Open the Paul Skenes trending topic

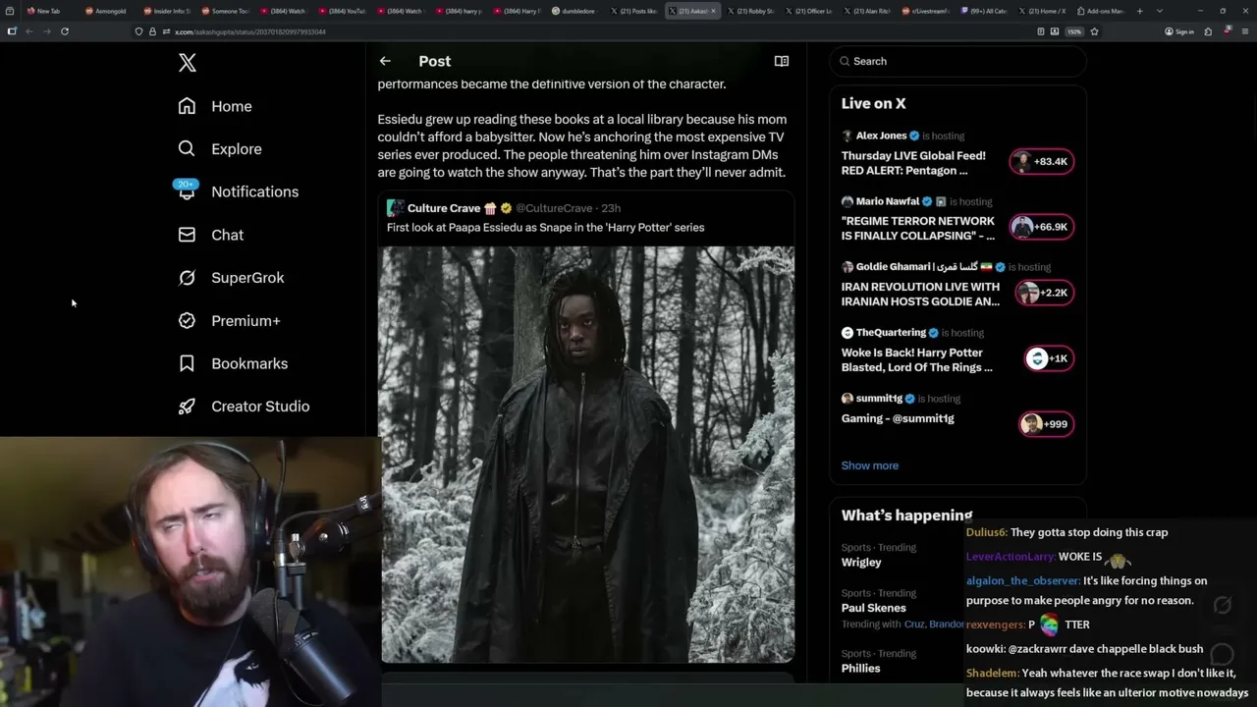[x=874, y=608]
